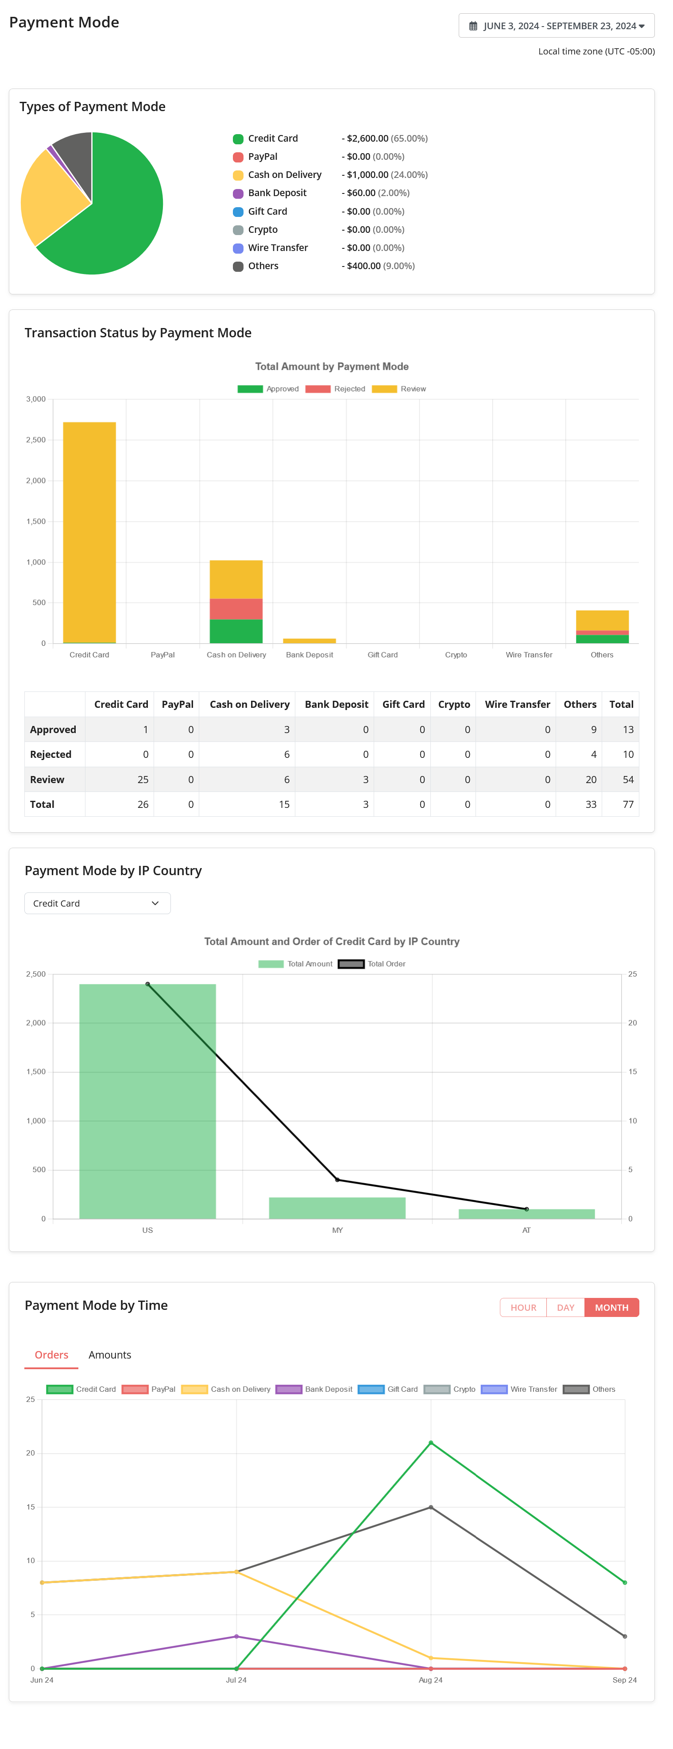The height and width of the screenshot is (1749, 673).
Task: Click Gift Card blue pie legend swatch
Action: click(x=238, y=212)
